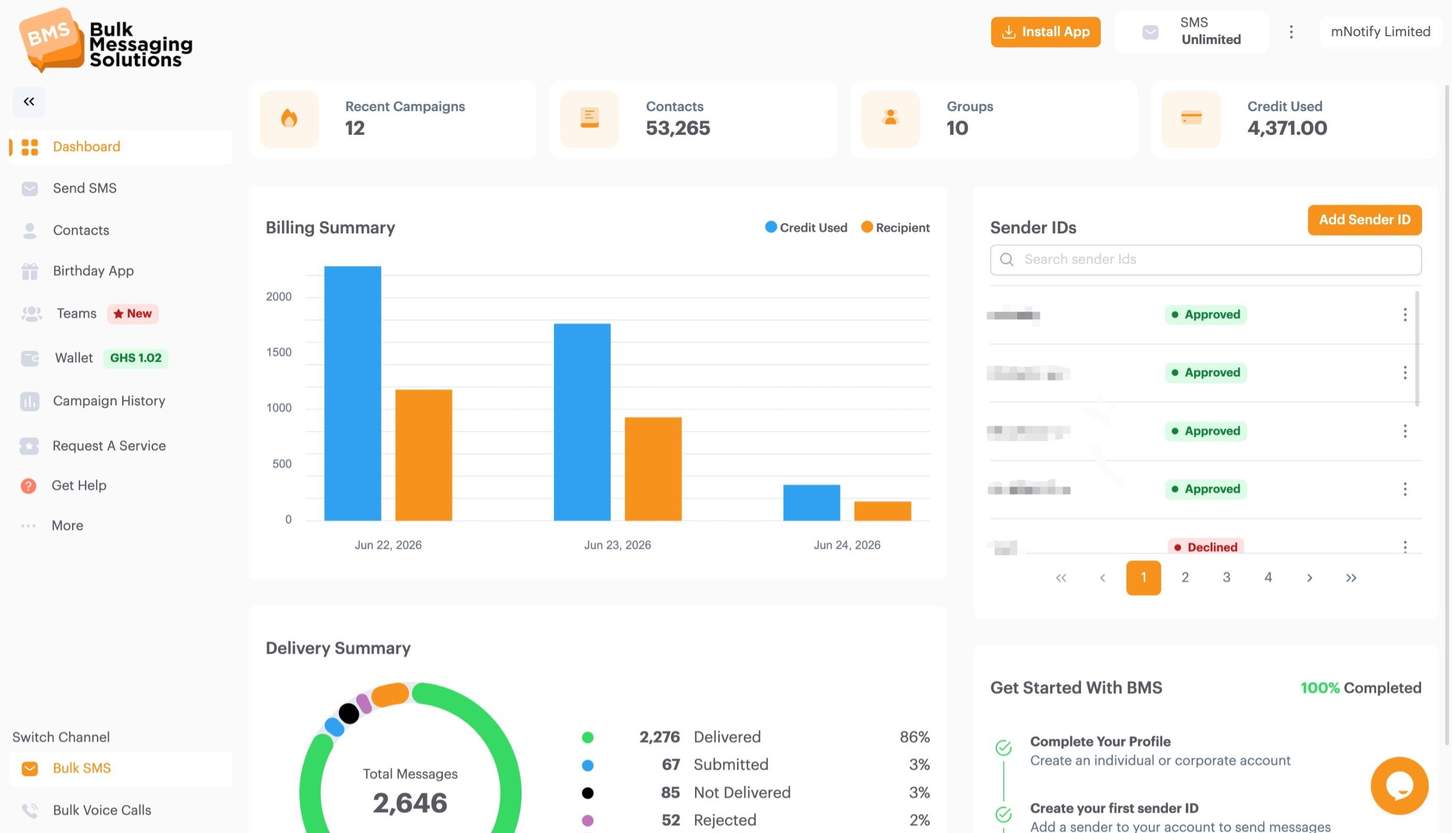
Task: Toggle Credit Used series in chart legend
Action: pos(806,228)
